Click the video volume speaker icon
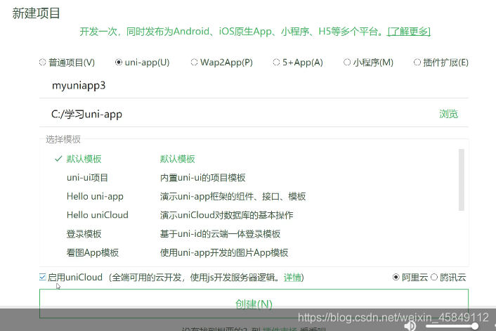 pos(410,325)
